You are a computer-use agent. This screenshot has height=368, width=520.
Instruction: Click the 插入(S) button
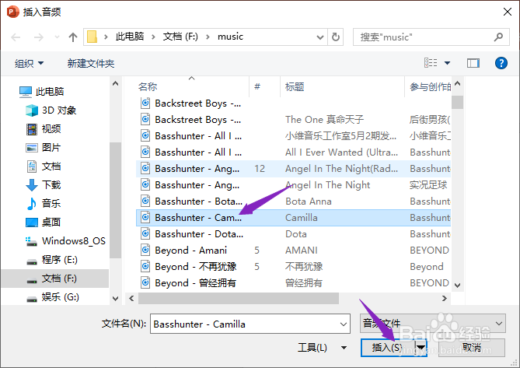point(387,348)
